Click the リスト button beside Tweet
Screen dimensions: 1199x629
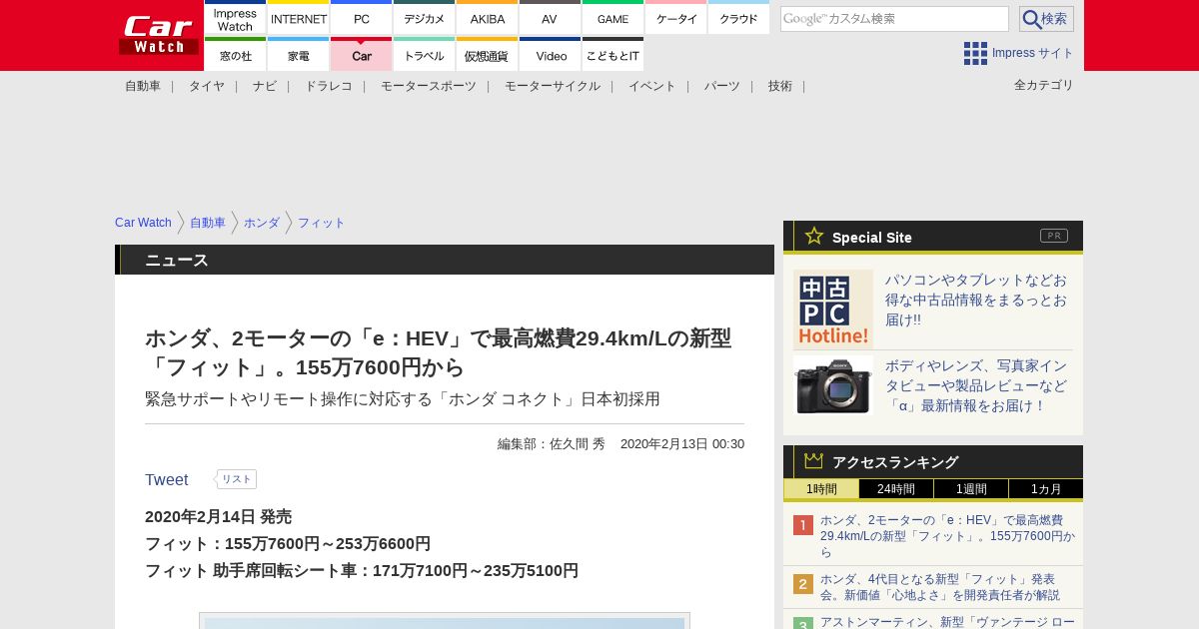[x=236, y=479]
